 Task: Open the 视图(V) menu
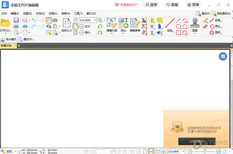click(x=28, y=14)
